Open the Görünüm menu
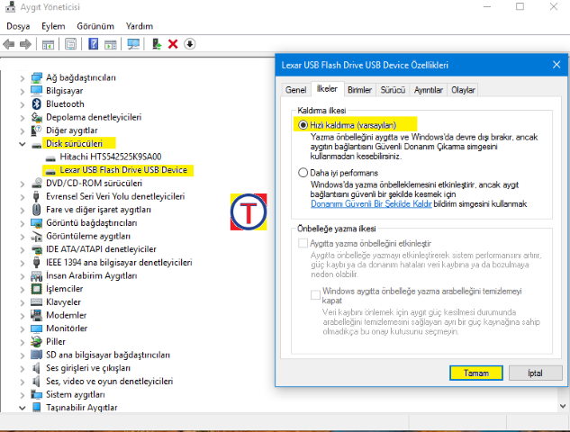The image size is (570, 432). [95, 26]
